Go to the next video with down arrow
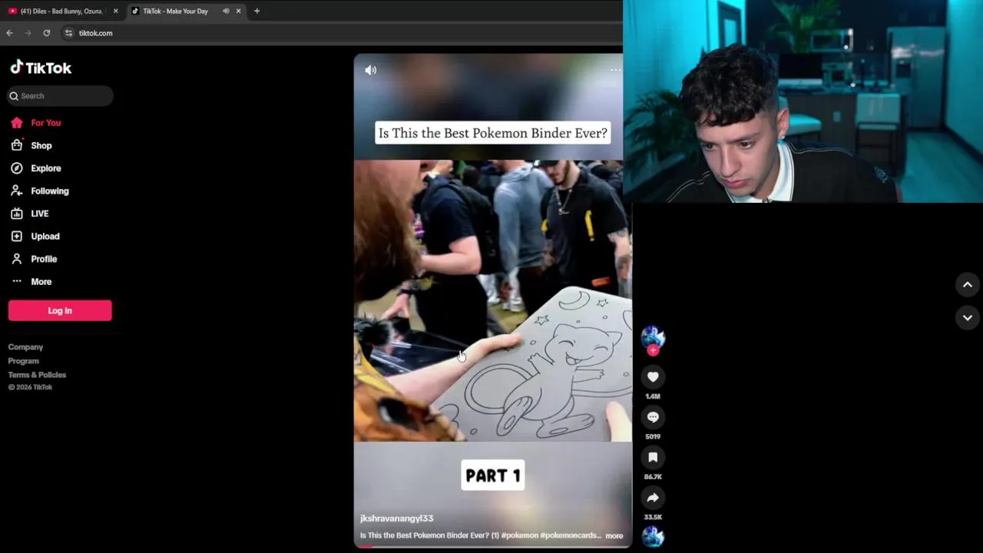Screen dimensions: 983x553 (968, 317)
